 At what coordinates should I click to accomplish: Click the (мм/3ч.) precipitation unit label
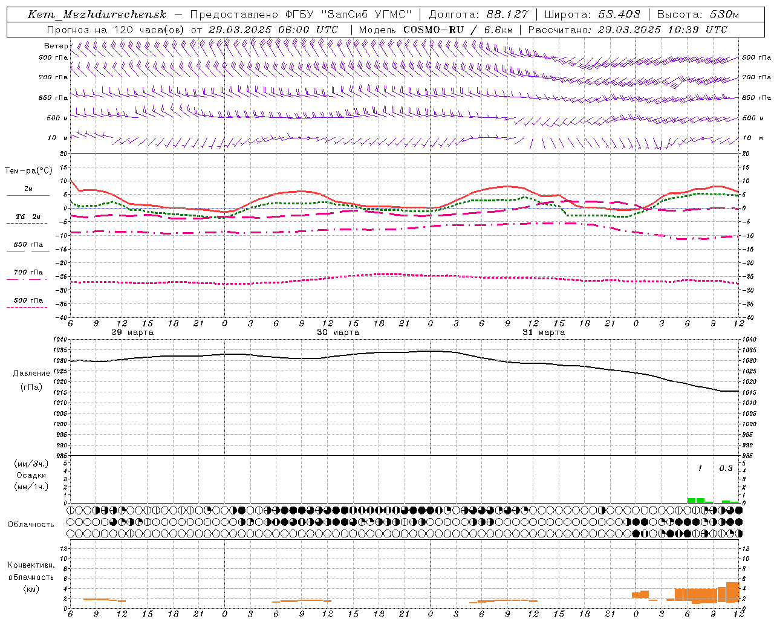[31, 464]
